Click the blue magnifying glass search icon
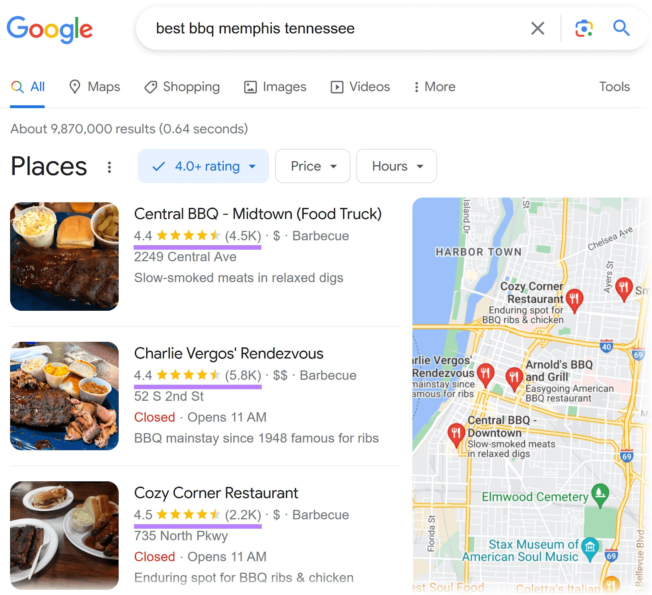652x595 pixels. 621,28
